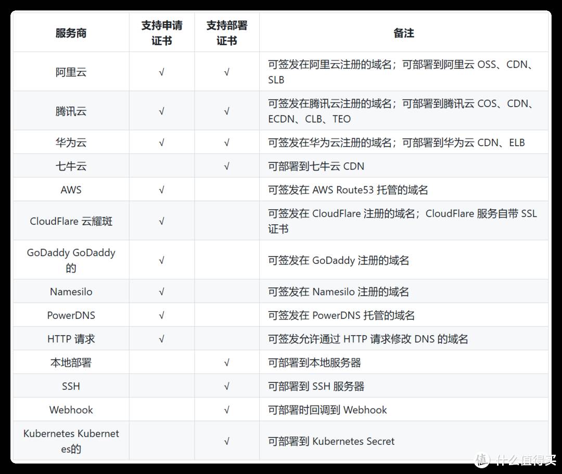Click note 可部署时回调到 Webhook
562x474 pixels.
tap(328, 410)
